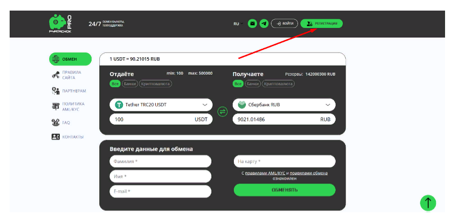Click the FAQ sidebar icon
The image size is (460, 220).
55,123
